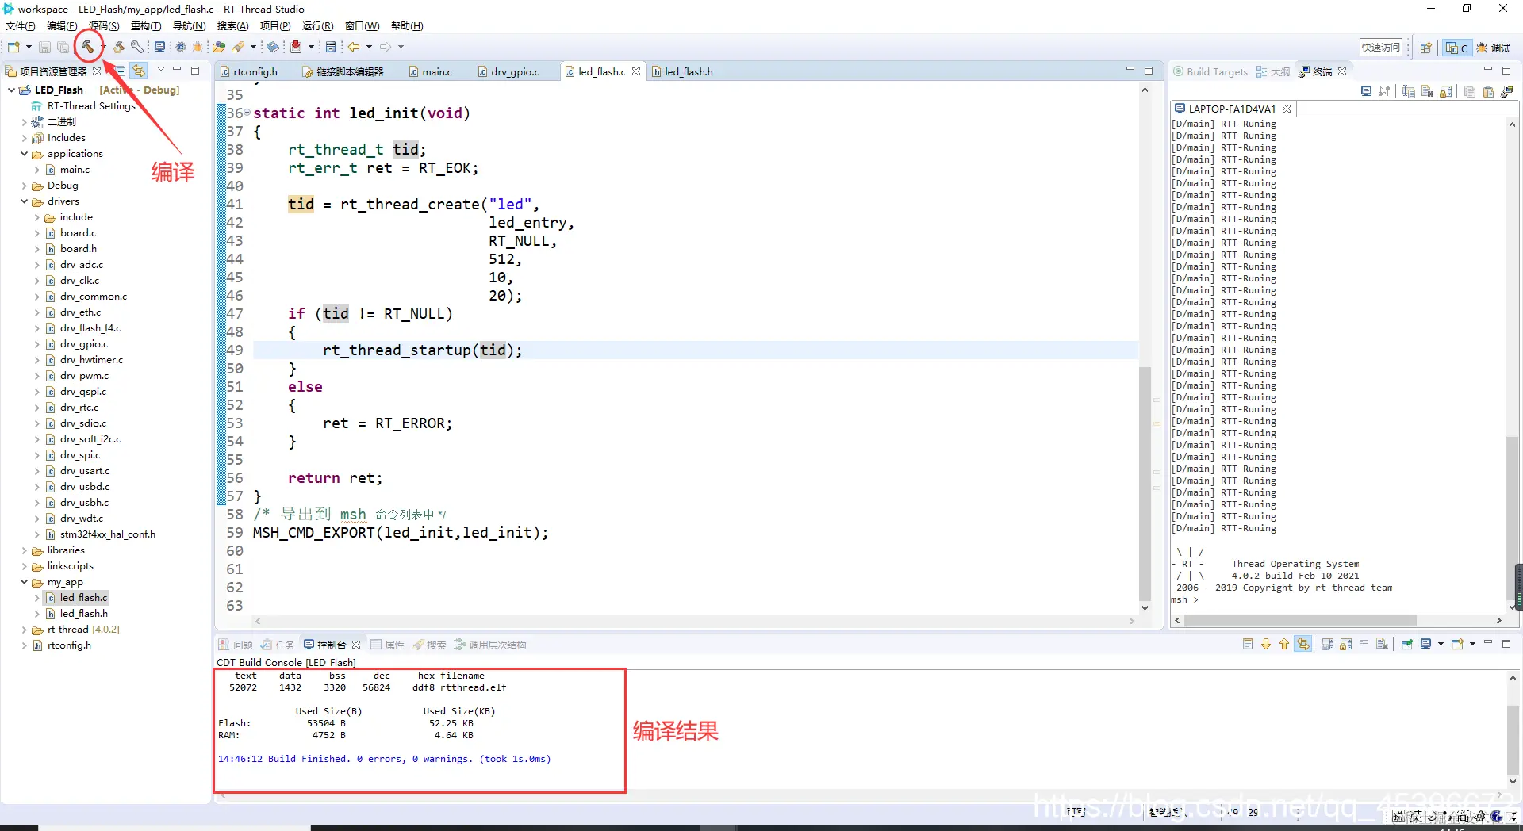Click the blue window layout toolbar icon
The width and height of the screenshot is (1523, 831).
[331, 47]
